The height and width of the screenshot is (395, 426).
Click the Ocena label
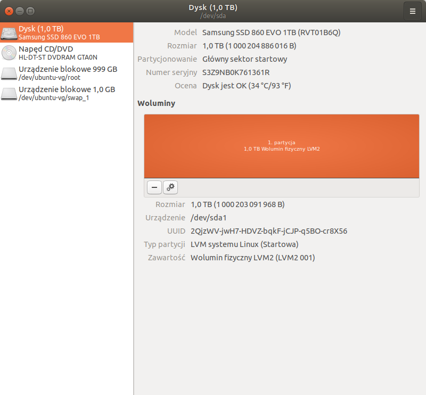(186, 86)
